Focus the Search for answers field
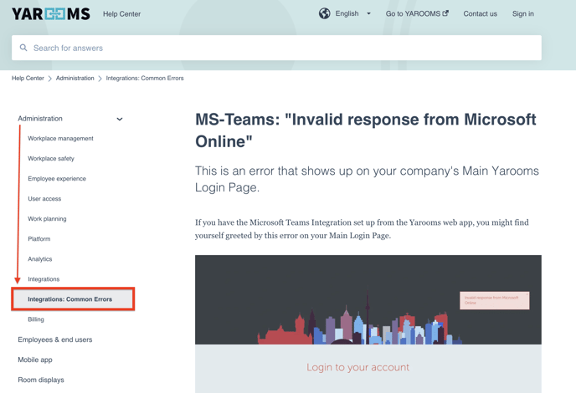This screenshot has width=576, height=393. 276,48
